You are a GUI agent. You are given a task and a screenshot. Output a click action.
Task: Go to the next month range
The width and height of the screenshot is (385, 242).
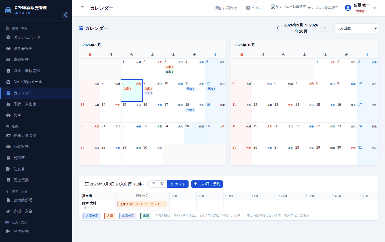click(325, 28)
